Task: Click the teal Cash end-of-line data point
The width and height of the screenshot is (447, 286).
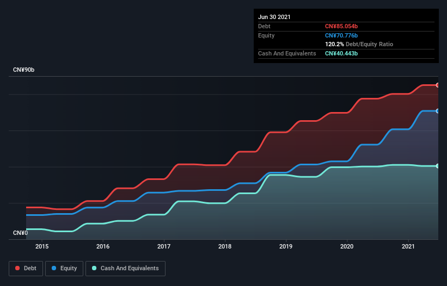Action: click(x=438, y=166)
